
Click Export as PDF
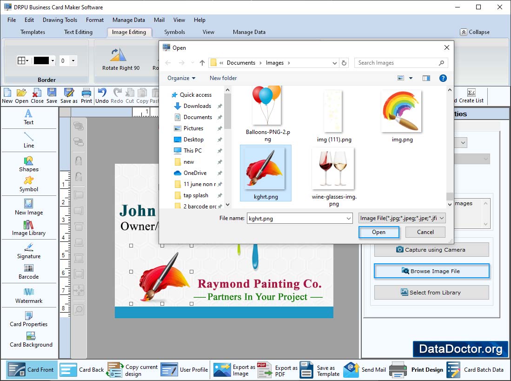(277, 370)
